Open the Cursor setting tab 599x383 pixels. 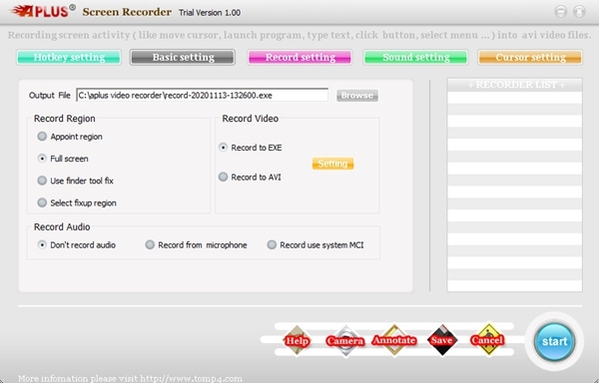click(x=530, y=57)
